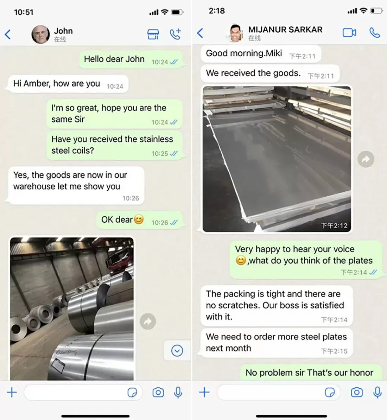The width and height of the screenshot is (387, 420).
Task: Forward the steel plates photo
Action: pyautogui.click(x=366, y=159)
